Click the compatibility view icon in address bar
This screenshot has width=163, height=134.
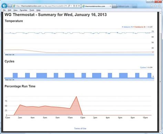tap(74, 6)
